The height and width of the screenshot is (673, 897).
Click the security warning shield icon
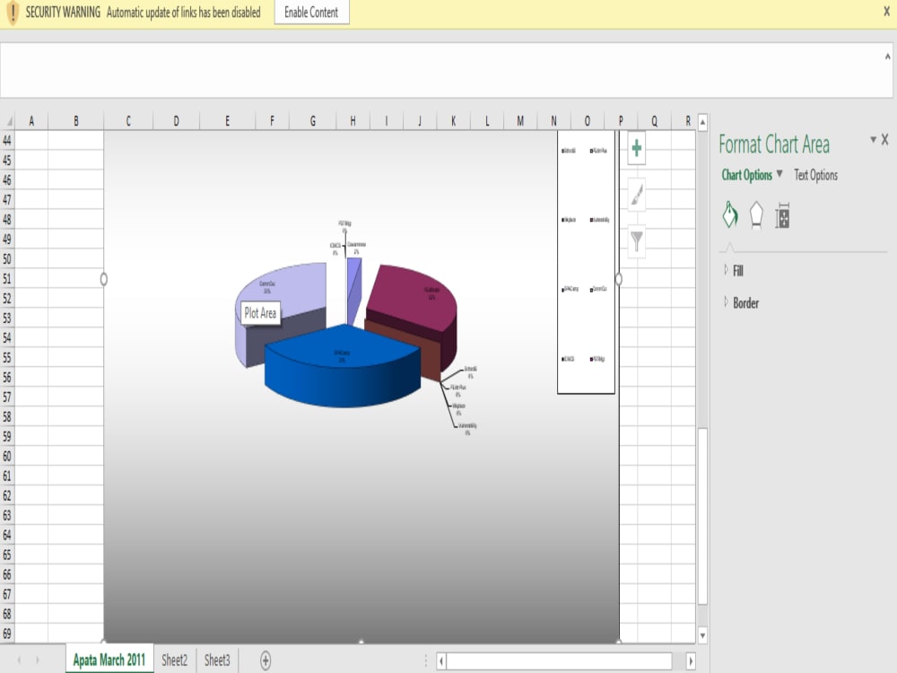pyautogui.click(x=13, y=12)
